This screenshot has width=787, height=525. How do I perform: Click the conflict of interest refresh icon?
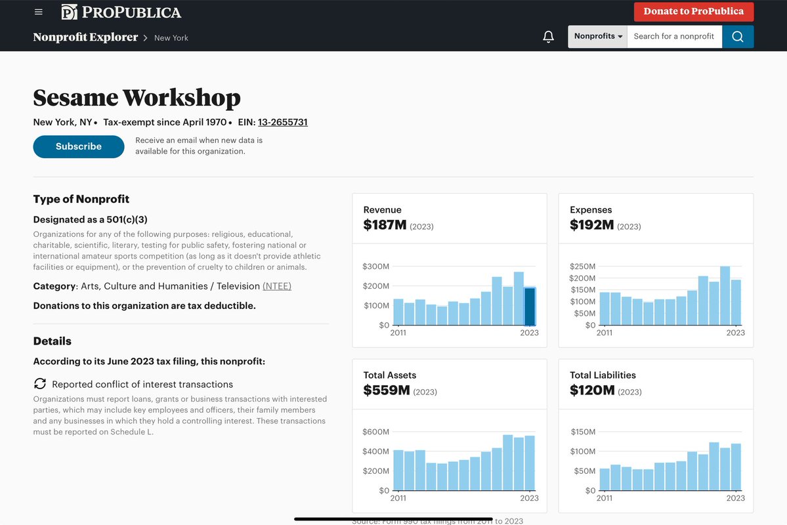pos(40,384)
